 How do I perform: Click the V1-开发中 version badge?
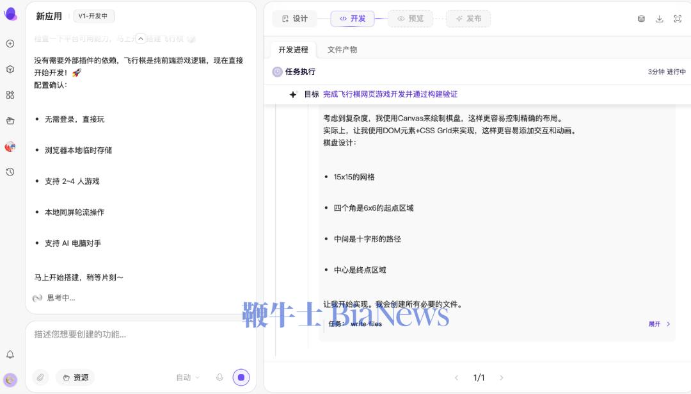pyautogui.click(x=93, y=16)
